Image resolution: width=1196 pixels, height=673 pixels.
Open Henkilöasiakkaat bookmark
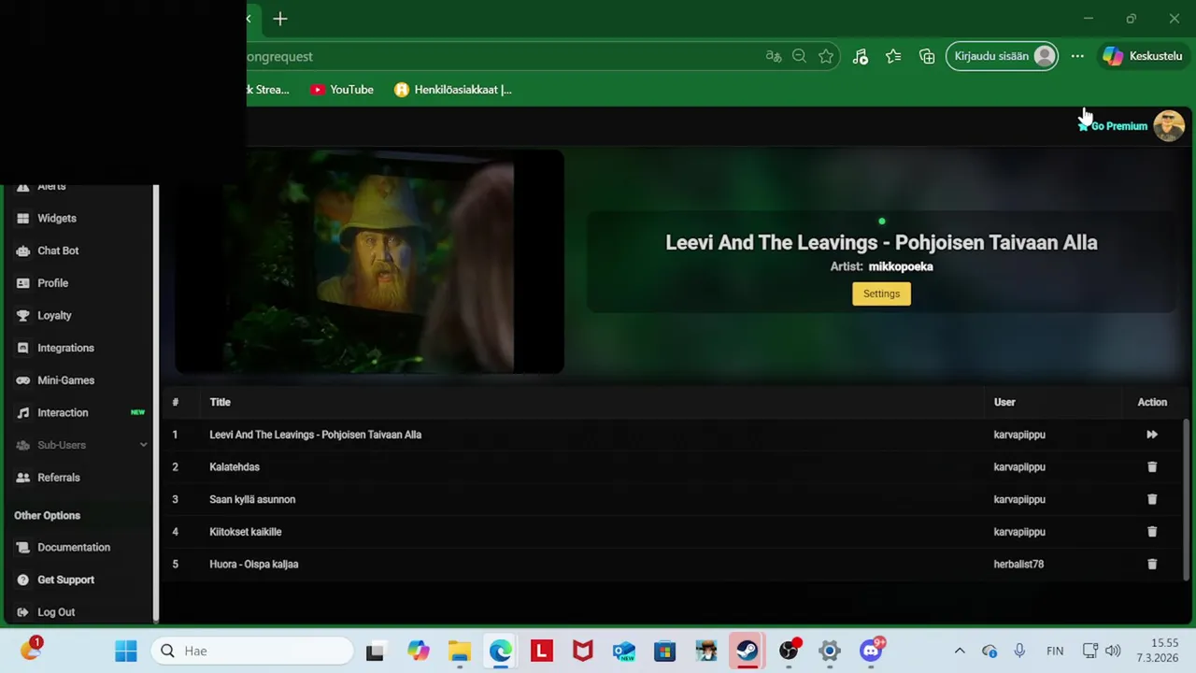[x=453, y=90]
